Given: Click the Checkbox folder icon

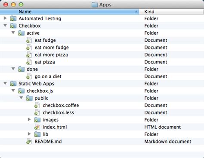Looking at the screenshot, I should [13, 26].
